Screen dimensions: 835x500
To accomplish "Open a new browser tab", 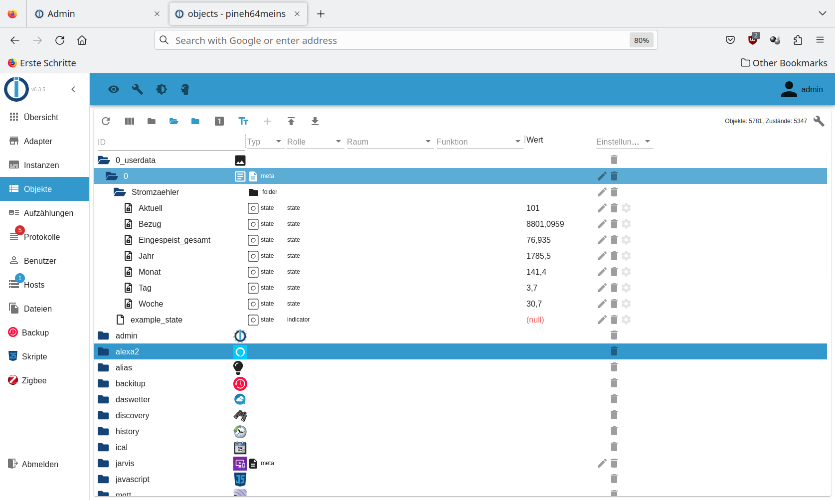I will point(321,14).
